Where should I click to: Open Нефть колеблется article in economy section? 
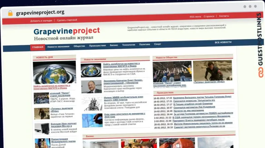(121, 65)
